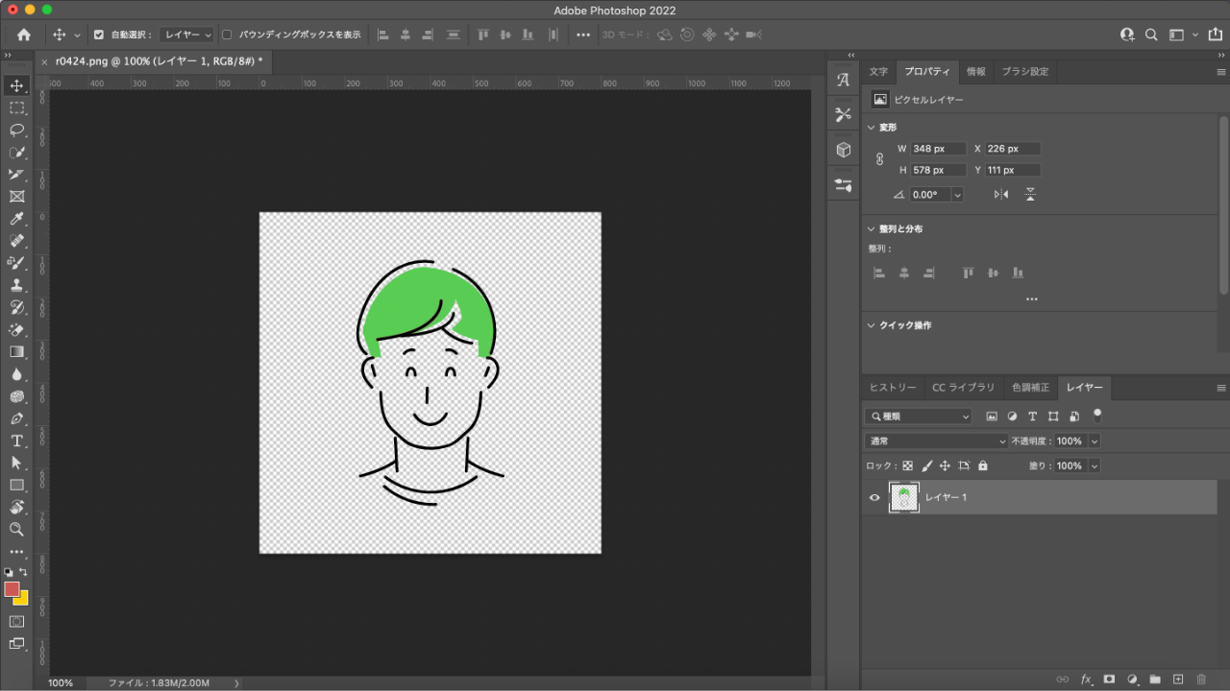
Task: Flip horizontal icon in Properties panel
Action: [x=1001, y=194]
